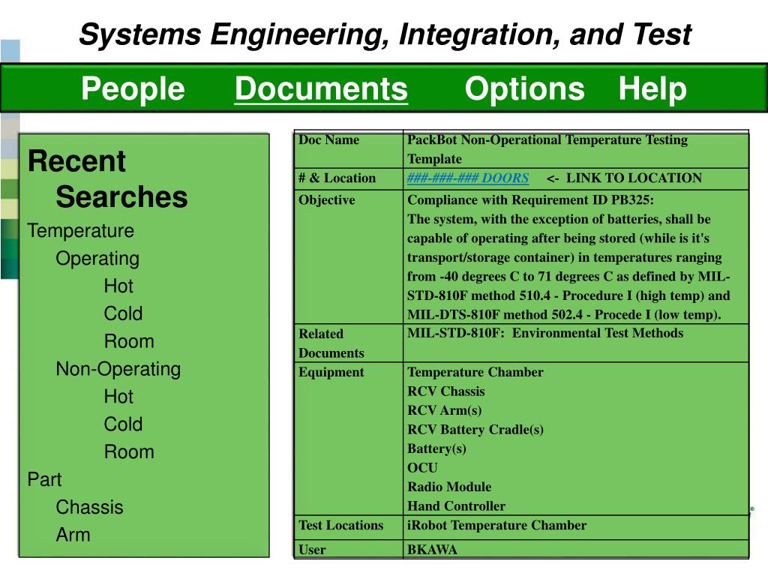The width and height of the screenshot is (768, 576).
Task: Click RCV Arm(s) in the Equipment list
Action: pos(444,410)
